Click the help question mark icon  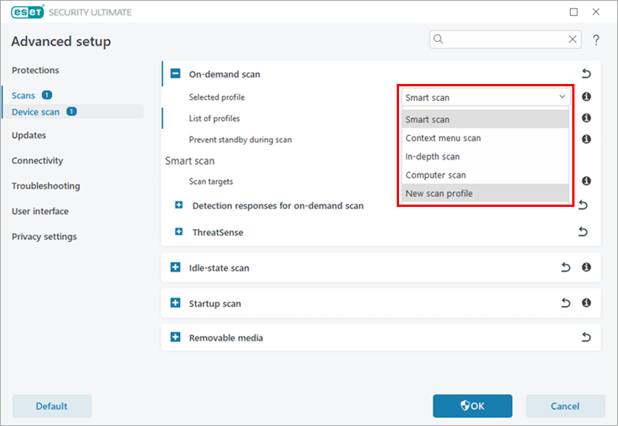pyautogui.click(x=596, y=40)
